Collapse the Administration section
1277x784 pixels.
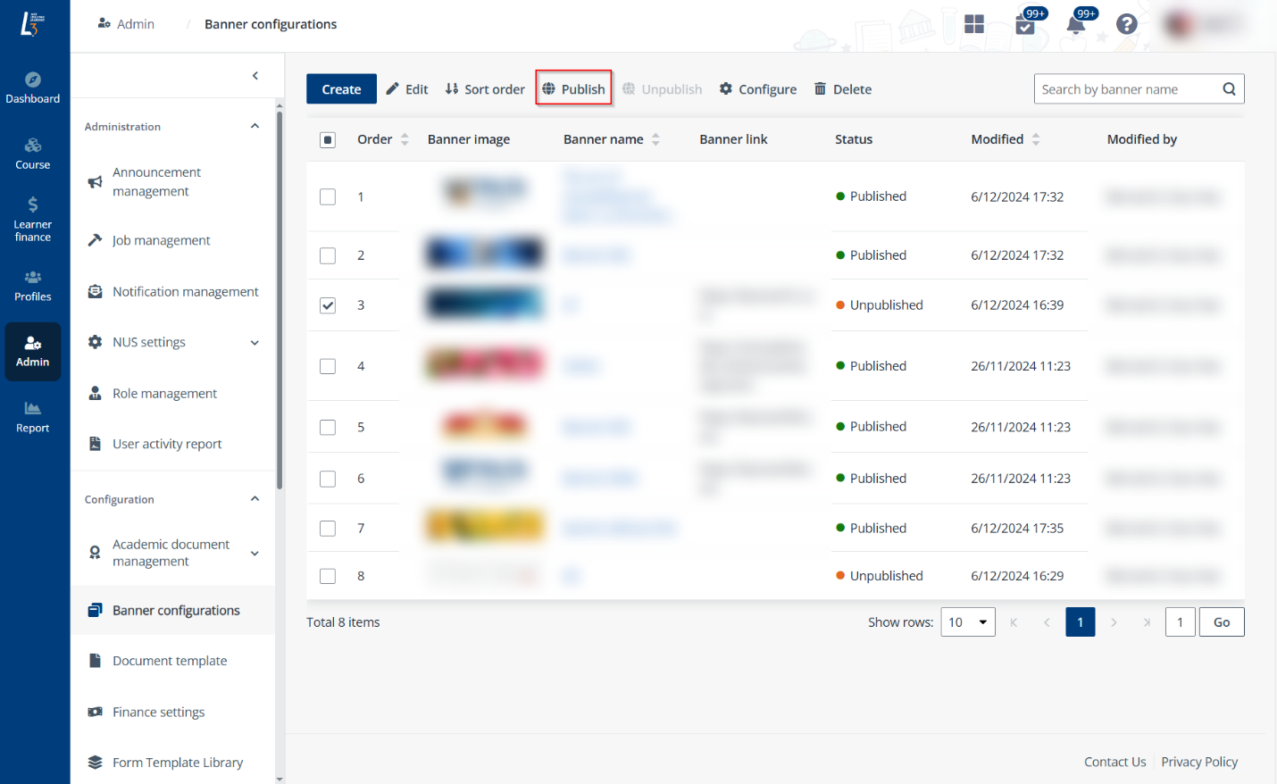click(x=255, y=127)
